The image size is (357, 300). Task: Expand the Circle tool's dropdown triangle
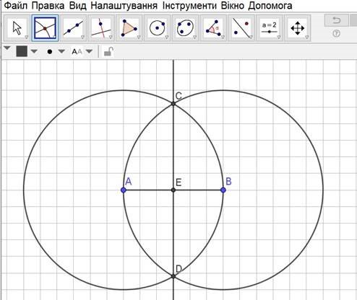[x=166, y=37]
